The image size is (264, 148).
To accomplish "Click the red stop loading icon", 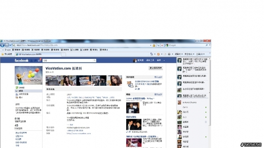I will 162,45.
